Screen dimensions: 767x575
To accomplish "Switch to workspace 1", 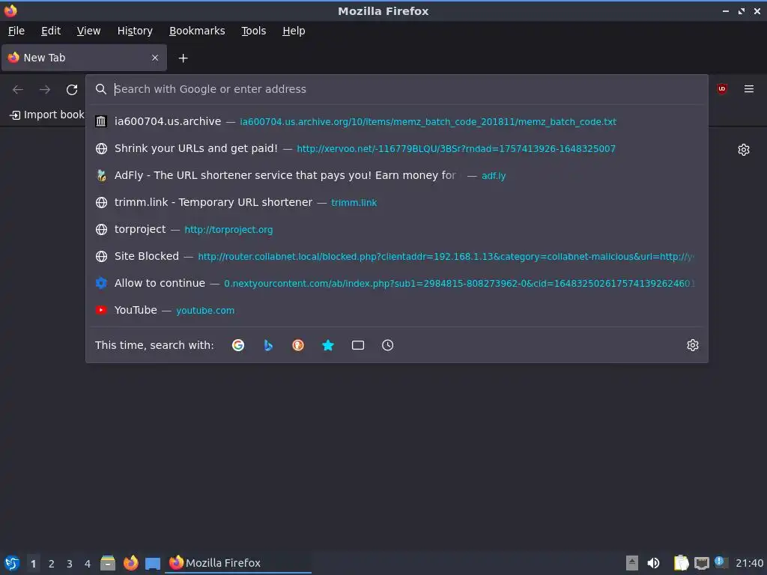I will pos(33,564).
